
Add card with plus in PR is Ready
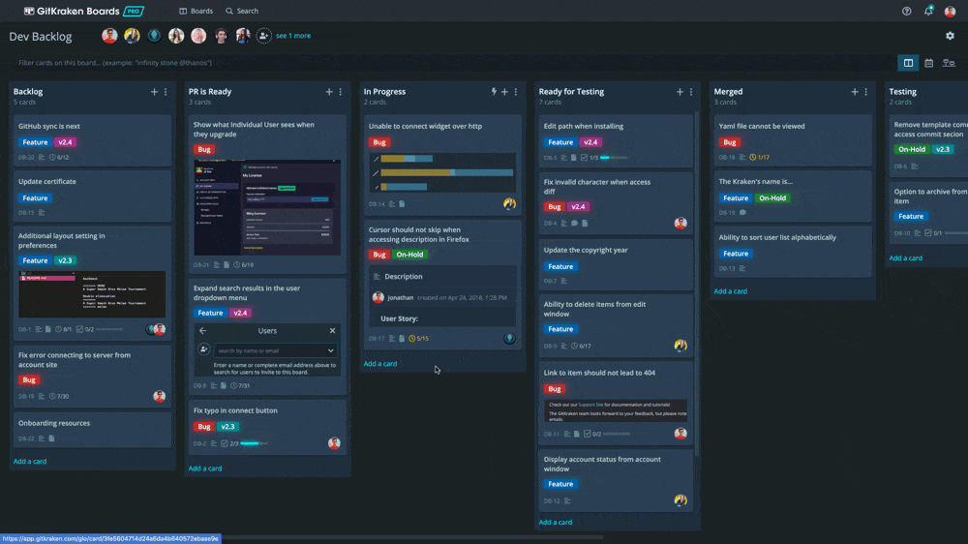[x=329, y=92]
